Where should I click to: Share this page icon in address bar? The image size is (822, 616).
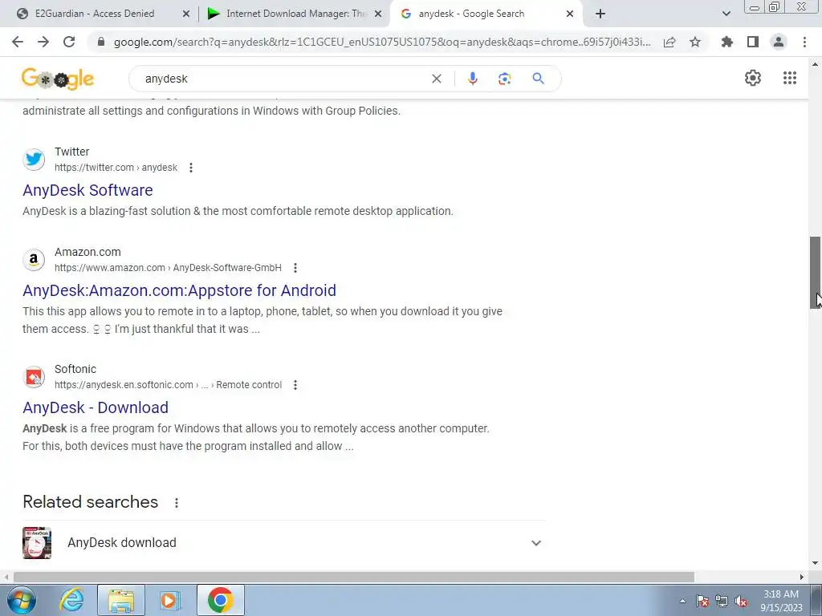click(669, 42)
